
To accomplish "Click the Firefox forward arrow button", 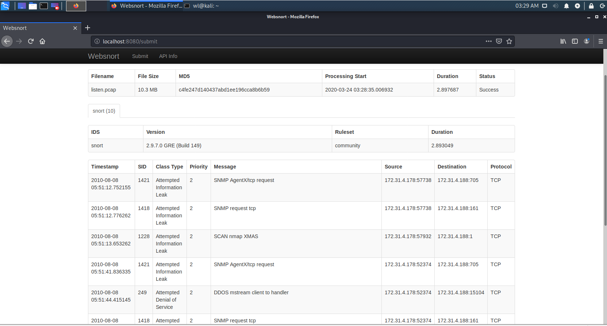I will coord(19,41).
